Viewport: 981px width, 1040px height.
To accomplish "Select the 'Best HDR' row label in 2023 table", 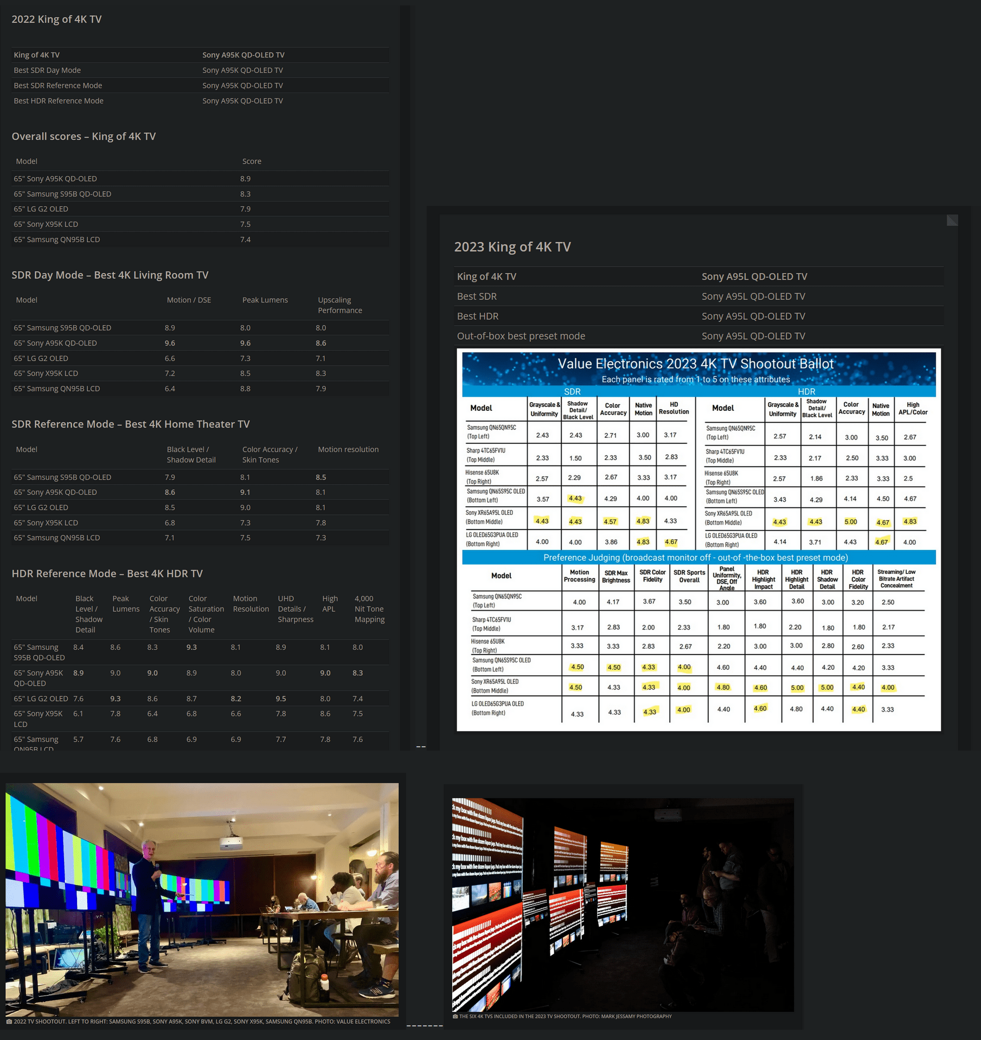I will point(478,316).
